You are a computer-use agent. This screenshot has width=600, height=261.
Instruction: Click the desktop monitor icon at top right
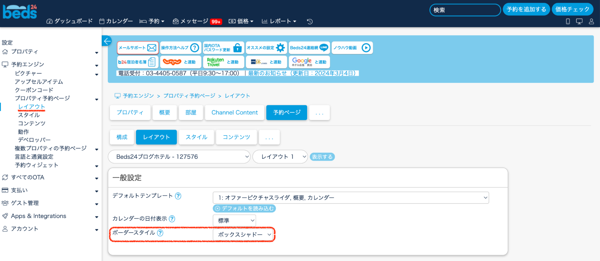click(579, 21)
